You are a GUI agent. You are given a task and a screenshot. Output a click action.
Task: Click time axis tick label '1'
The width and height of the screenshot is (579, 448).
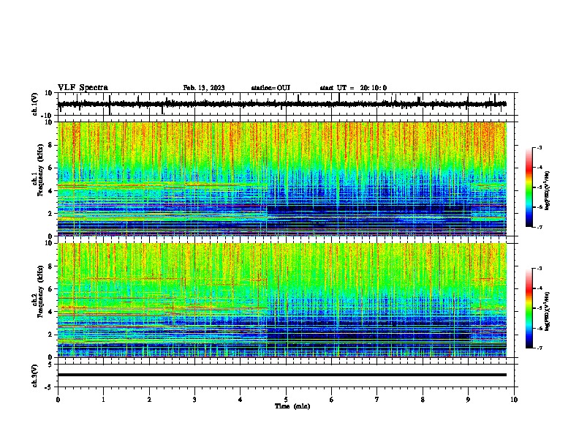point(103,400)
